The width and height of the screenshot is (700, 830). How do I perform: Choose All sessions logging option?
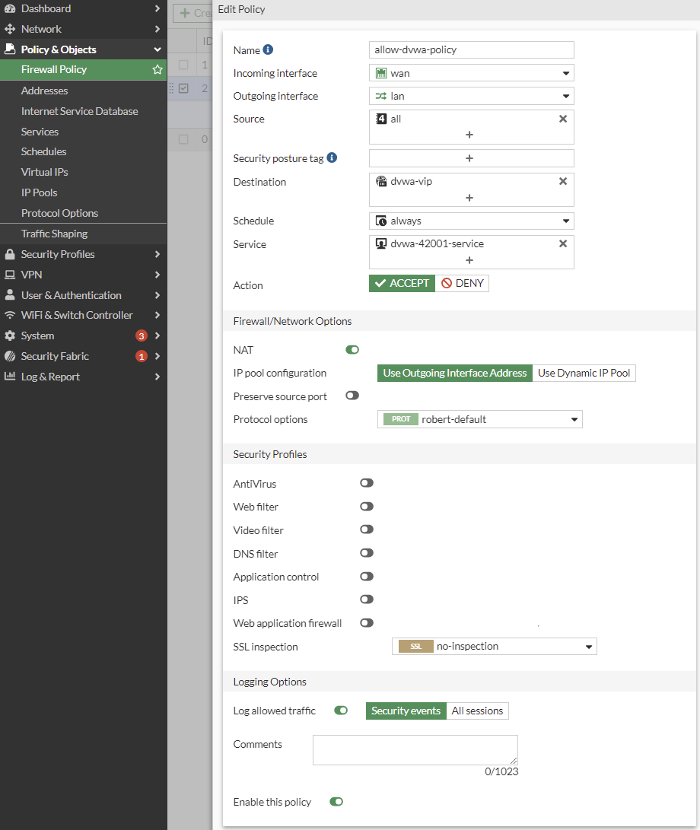coord(477,711)
